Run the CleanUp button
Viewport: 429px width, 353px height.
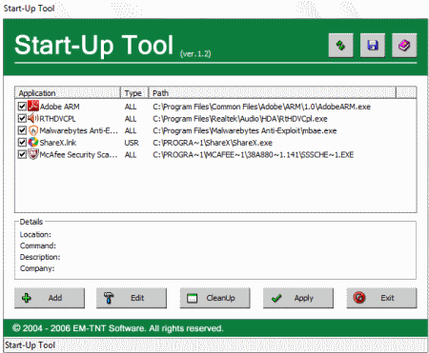(214, 298)
